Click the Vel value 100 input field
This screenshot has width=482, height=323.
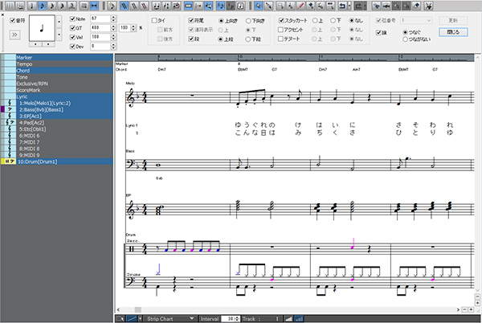pyautogui.click(x=100, y=37)
